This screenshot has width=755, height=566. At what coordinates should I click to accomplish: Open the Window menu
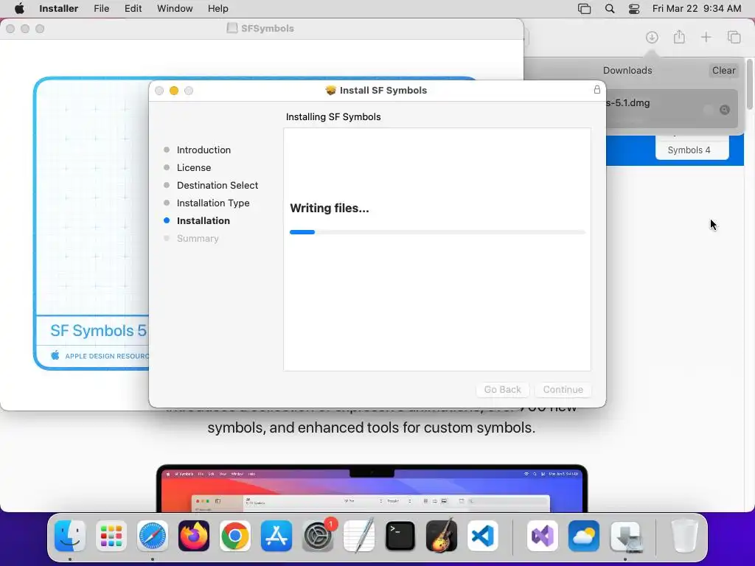(x=175, y=8)
